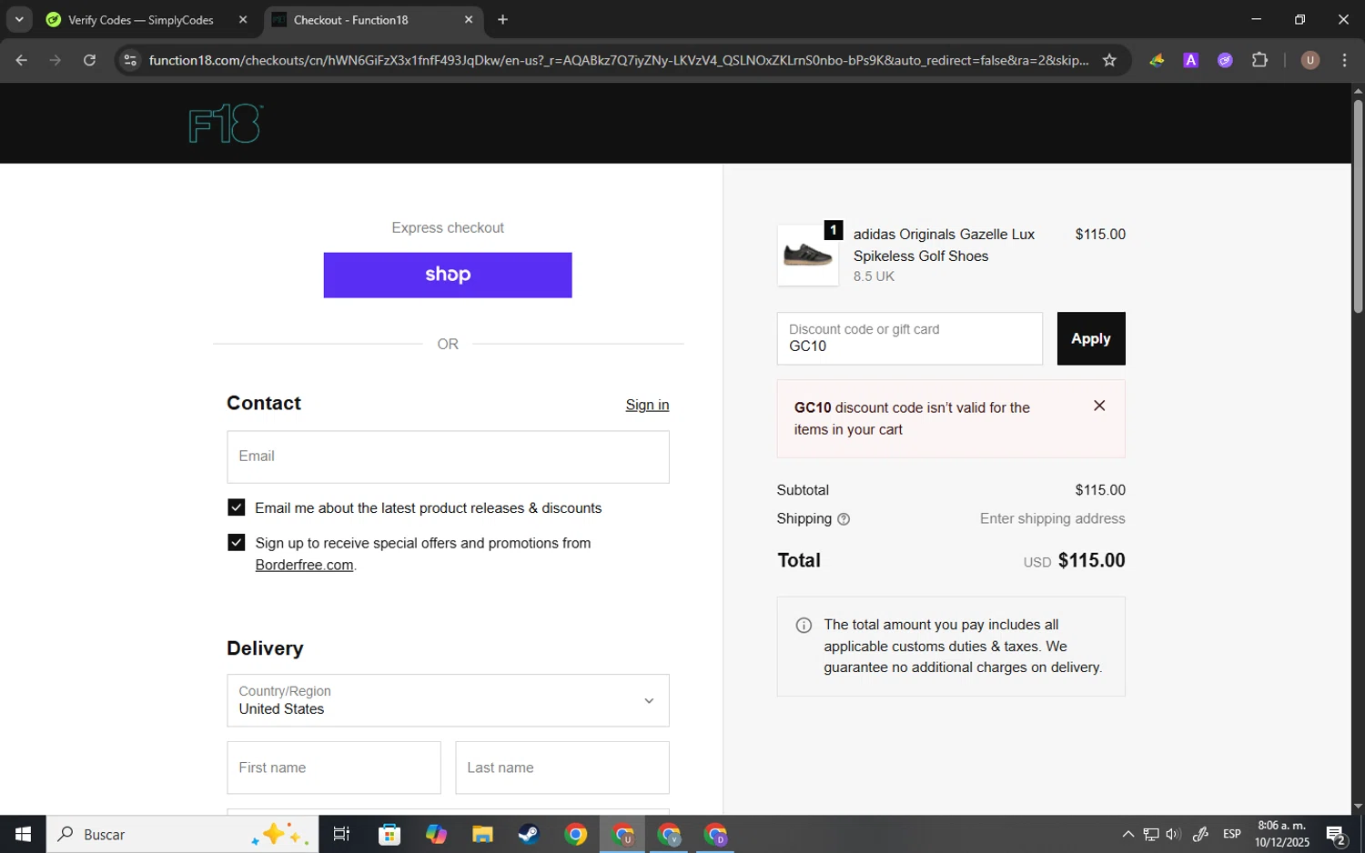The width and height of the screenshot is (1365, 853).
Task: Open the Chrome three-dot menu
Action: click(1344, 60)
